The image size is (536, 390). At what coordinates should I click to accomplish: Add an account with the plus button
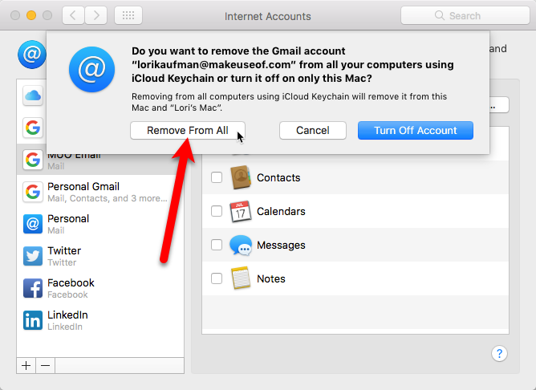tap(26, 366)
